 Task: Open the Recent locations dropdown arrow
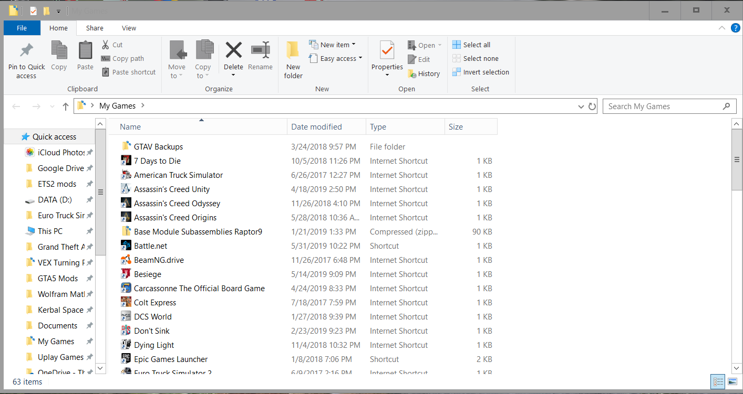(x=52, y=107)
